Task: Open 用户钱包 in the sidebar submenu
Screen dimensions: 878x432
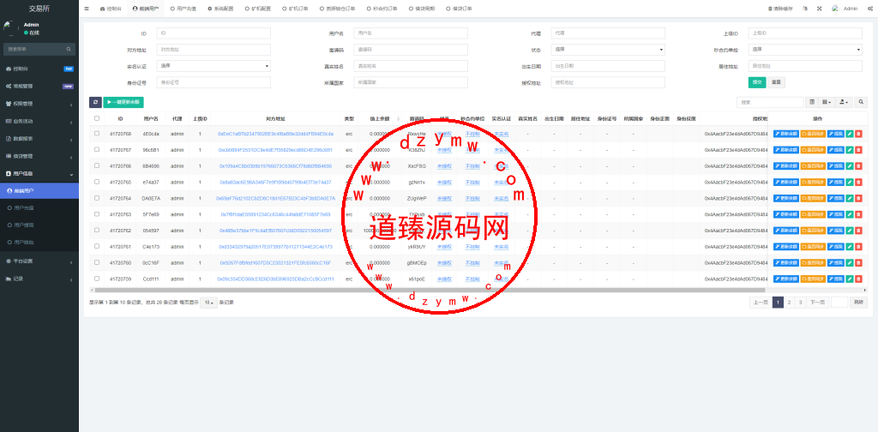Action: pyautogui.click(x=39, y=243)
